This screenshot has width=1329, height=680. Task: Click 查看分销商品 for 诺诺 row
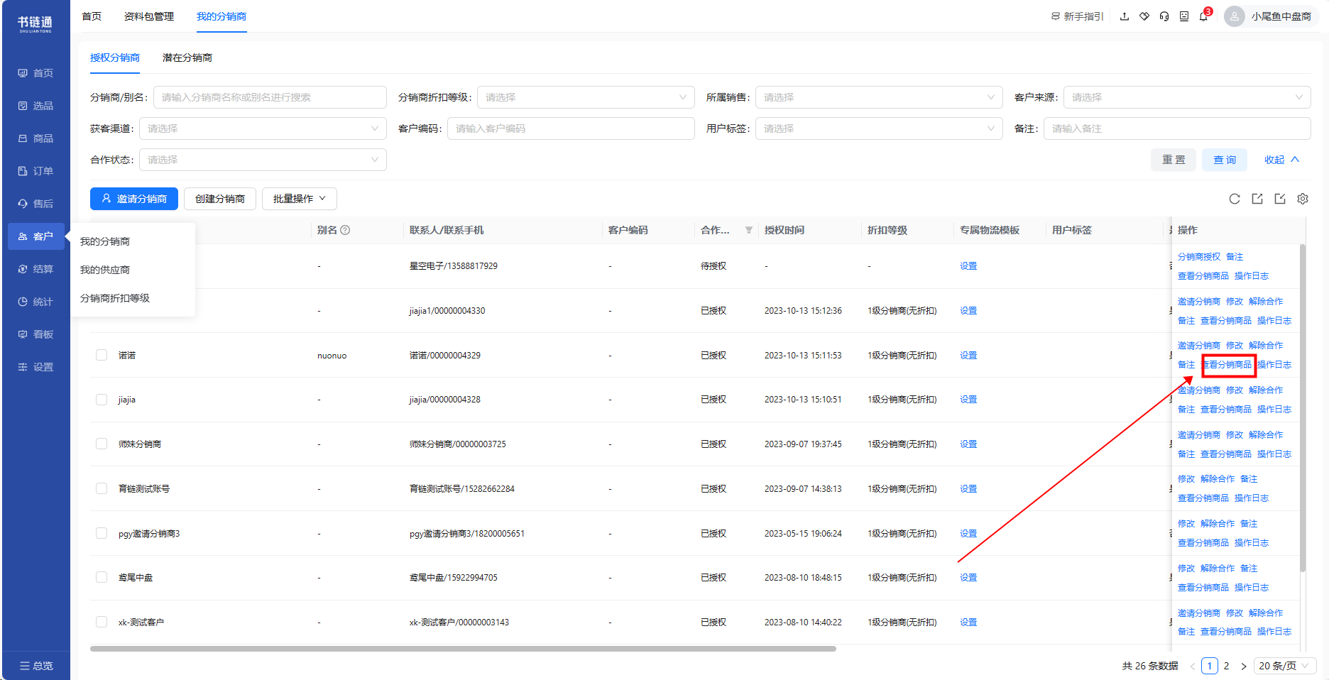[1226, 365]
